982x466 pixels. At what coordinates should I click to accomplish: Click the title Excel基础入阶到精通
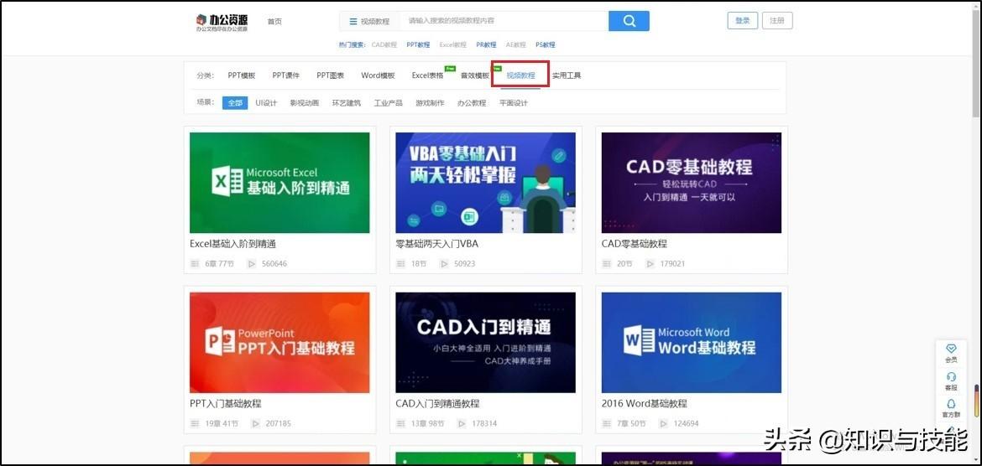pos(233,244)
